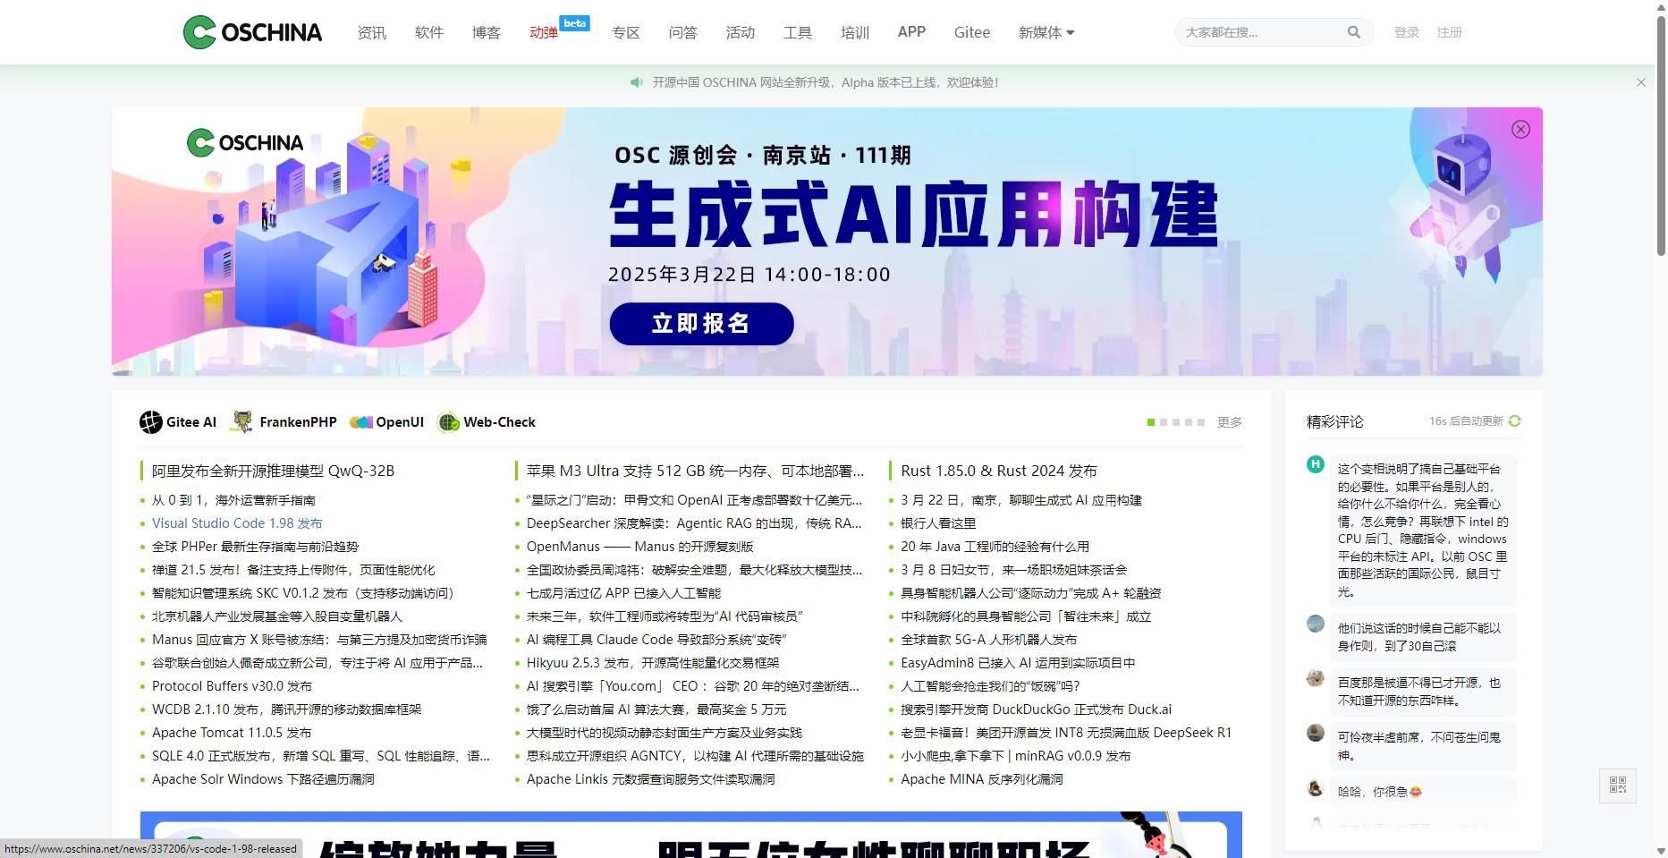
Task: Click the 立即报名 signup button
Action: 701,323
